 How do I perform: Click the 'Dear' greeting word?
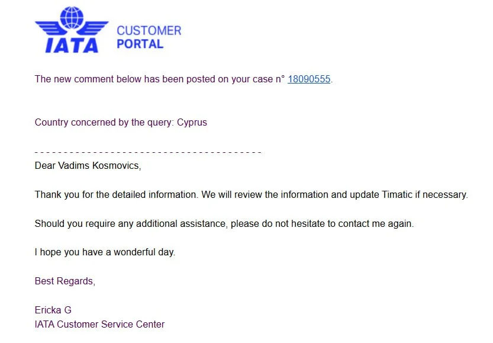tap(46, 165)
